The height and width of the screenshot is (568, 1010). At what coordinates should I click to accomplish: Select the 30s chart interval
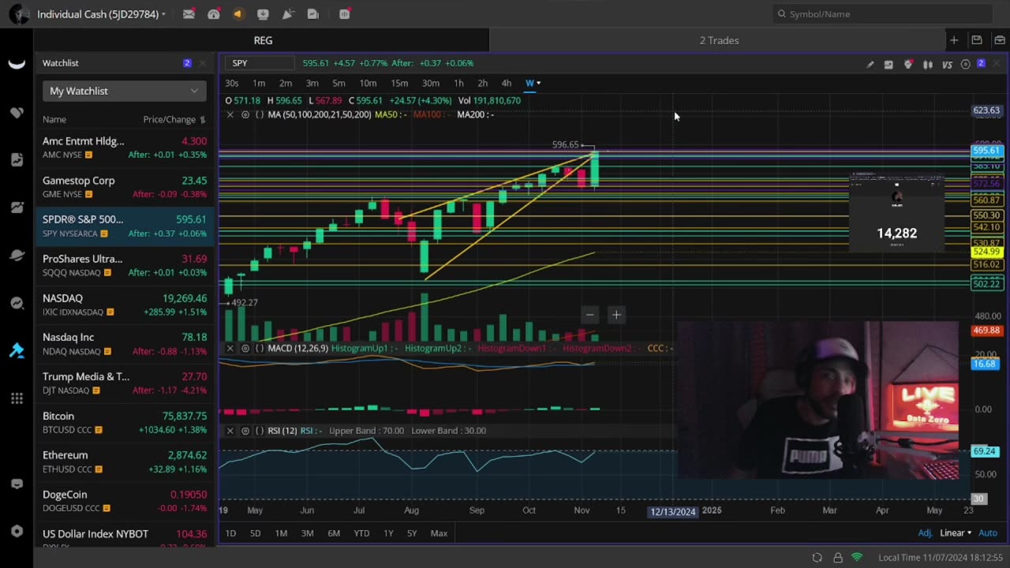pyautogui.click(x=232, y=83)
